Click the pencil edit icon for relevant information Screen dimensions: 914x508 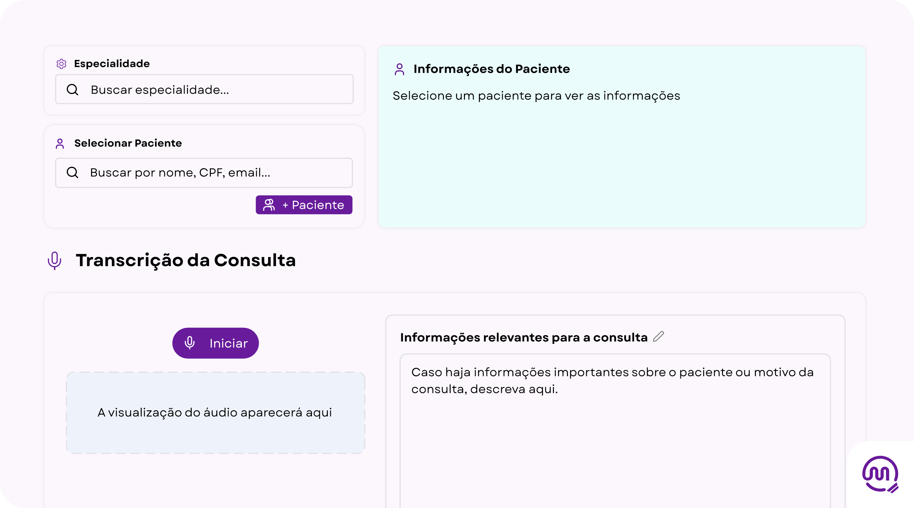point(658,336)
